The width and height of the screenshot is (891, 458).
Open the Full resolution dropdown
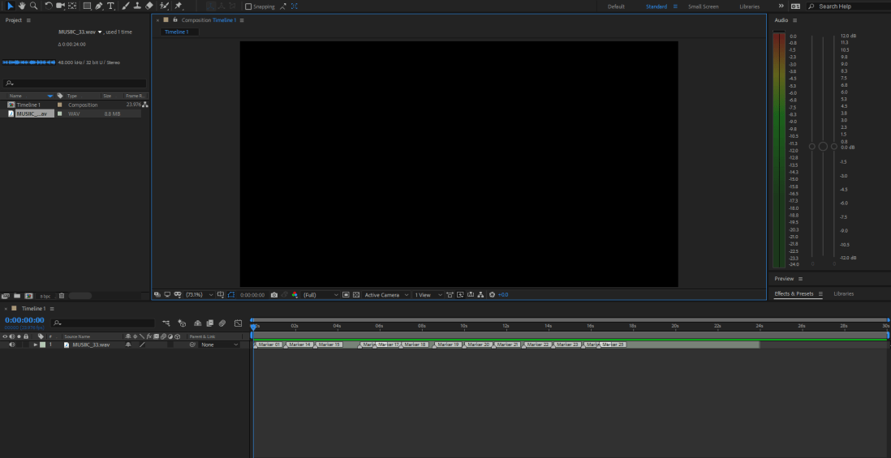(321, 295)
